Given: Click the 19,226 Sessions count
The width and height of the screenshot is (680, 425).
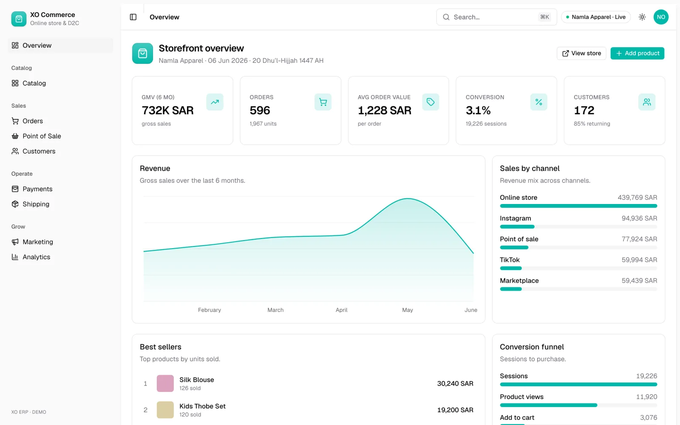Looking at the screenshot, I should click(x=646, y=376).
